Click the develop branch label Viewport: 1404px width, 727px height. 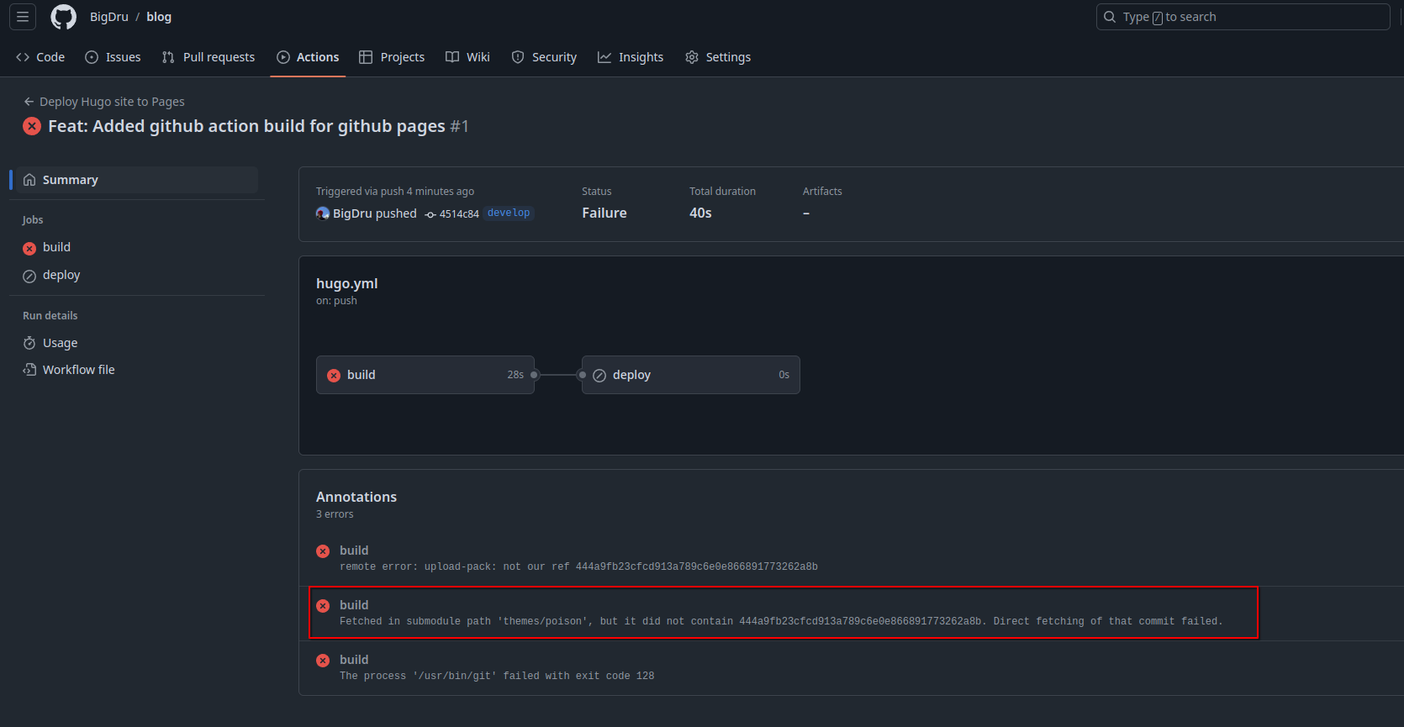pyautogui.click(x=509, y=213)
